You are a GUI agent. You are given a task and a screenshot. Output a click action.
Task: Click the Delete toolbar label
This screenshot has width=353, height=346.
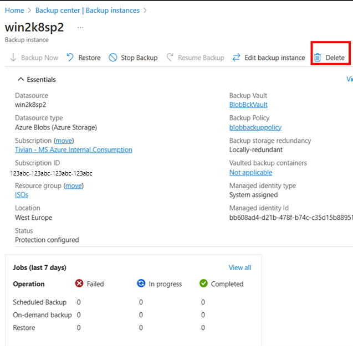335,58
